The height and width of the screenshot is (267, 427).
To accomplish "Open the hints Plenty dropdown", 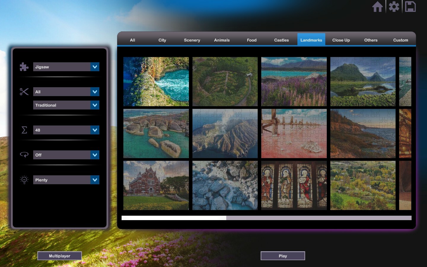I will [66, 180].
